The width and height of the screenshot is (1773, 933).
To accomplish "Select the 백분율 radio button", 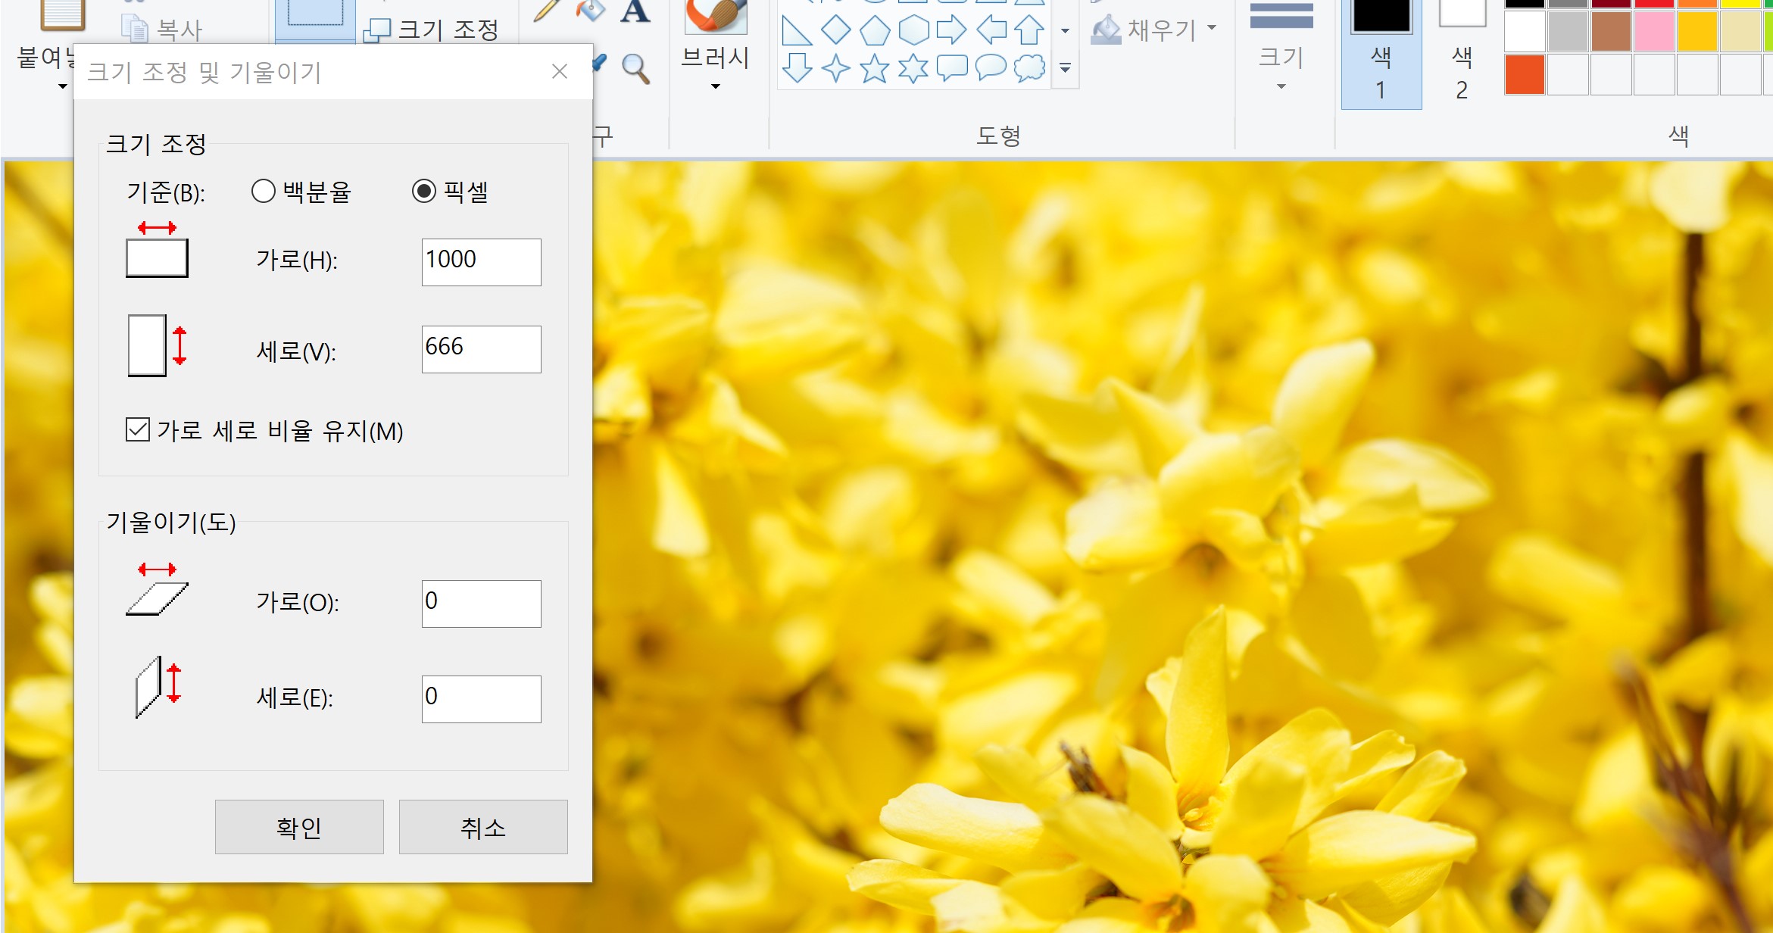I will tap(263, 192).
